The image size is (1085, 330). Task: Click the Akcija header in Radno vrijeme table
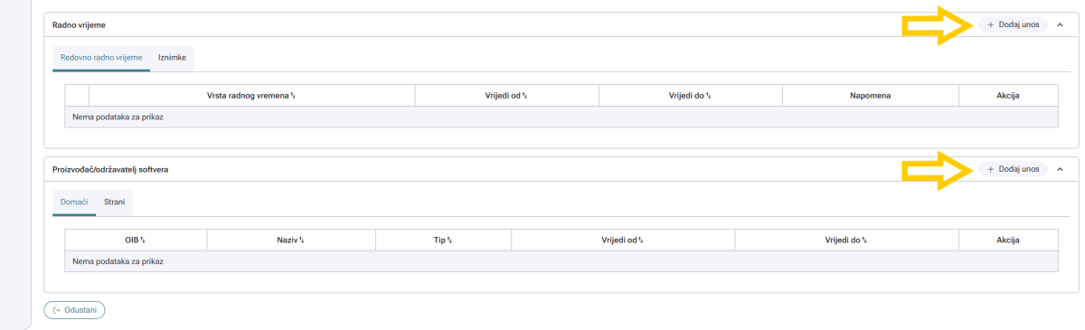click(x=1008, y=95)
